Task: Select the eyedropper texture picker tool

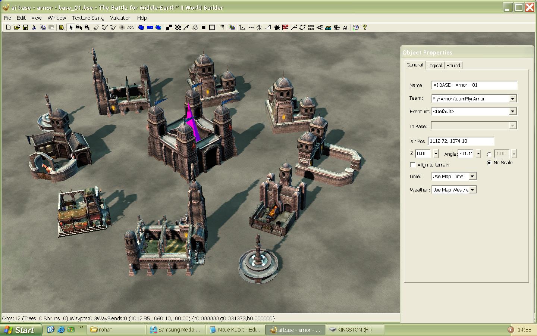Action: (x=186, y=27)
